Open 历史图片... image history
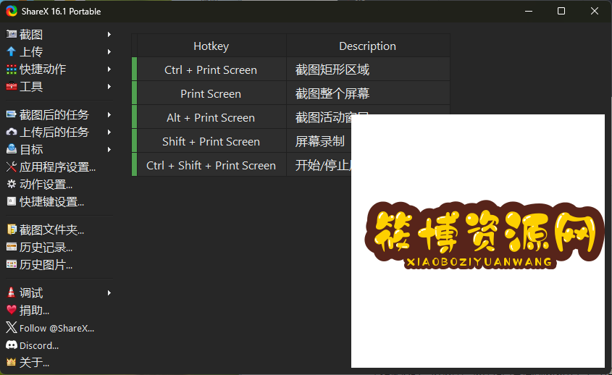This screenshot has height=375, width=612. [59, 264]
